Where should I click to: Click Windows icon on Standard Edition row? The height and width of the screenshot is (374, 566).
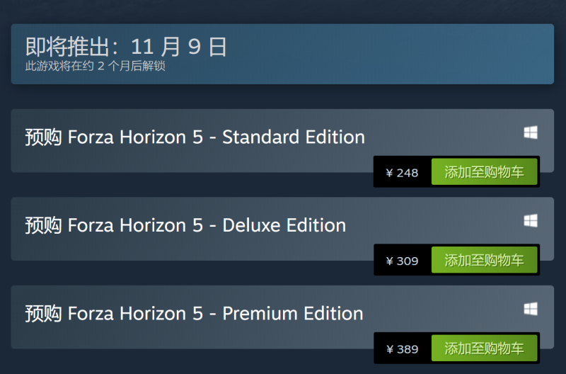531,132
